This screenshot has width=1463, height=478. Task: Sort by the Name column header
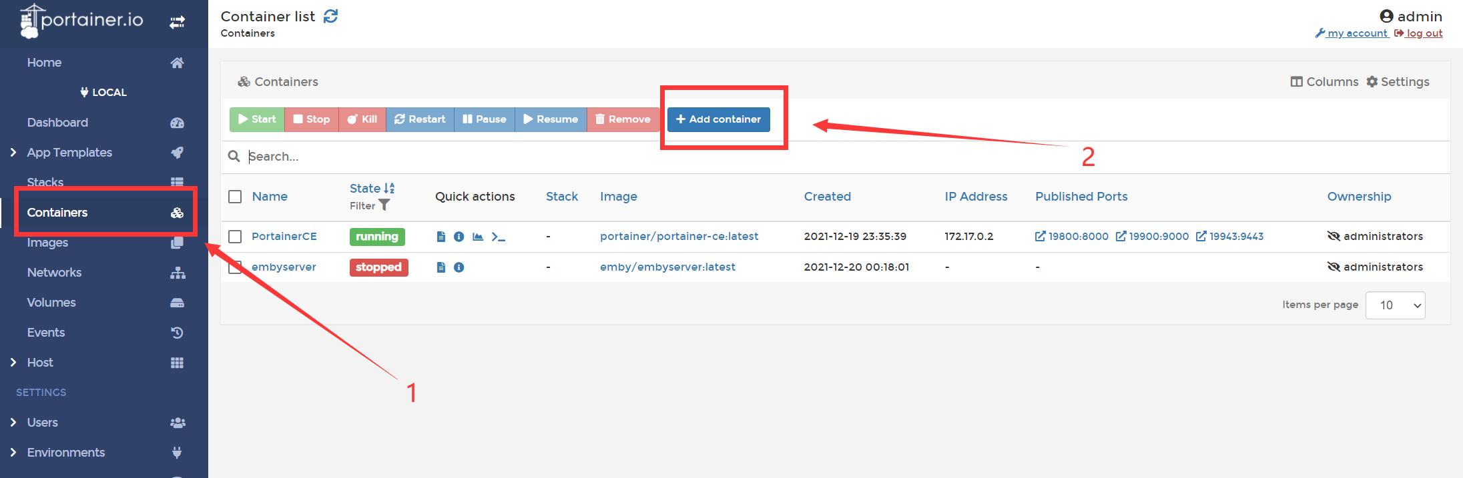270,197
